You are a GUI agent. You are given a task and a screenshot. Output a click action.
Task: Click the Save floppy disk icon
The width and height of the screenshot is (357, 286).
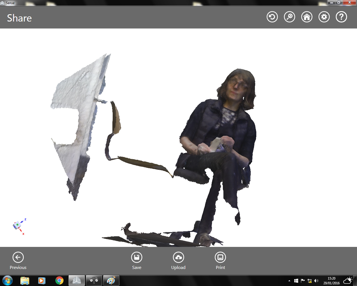(137, 257)
